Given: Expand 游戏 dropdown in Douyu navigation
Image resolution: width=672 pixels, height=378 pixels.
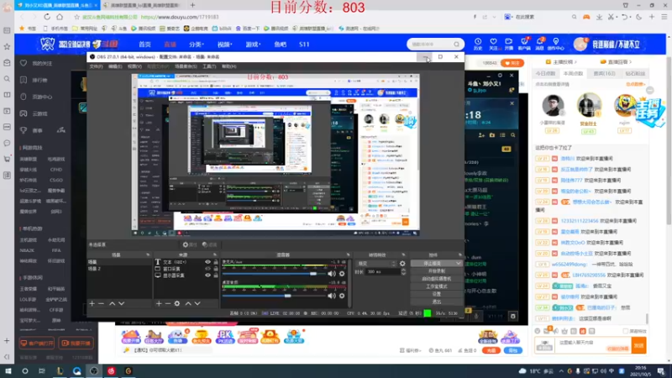Looking at the screenshot, I should [253, 45].
